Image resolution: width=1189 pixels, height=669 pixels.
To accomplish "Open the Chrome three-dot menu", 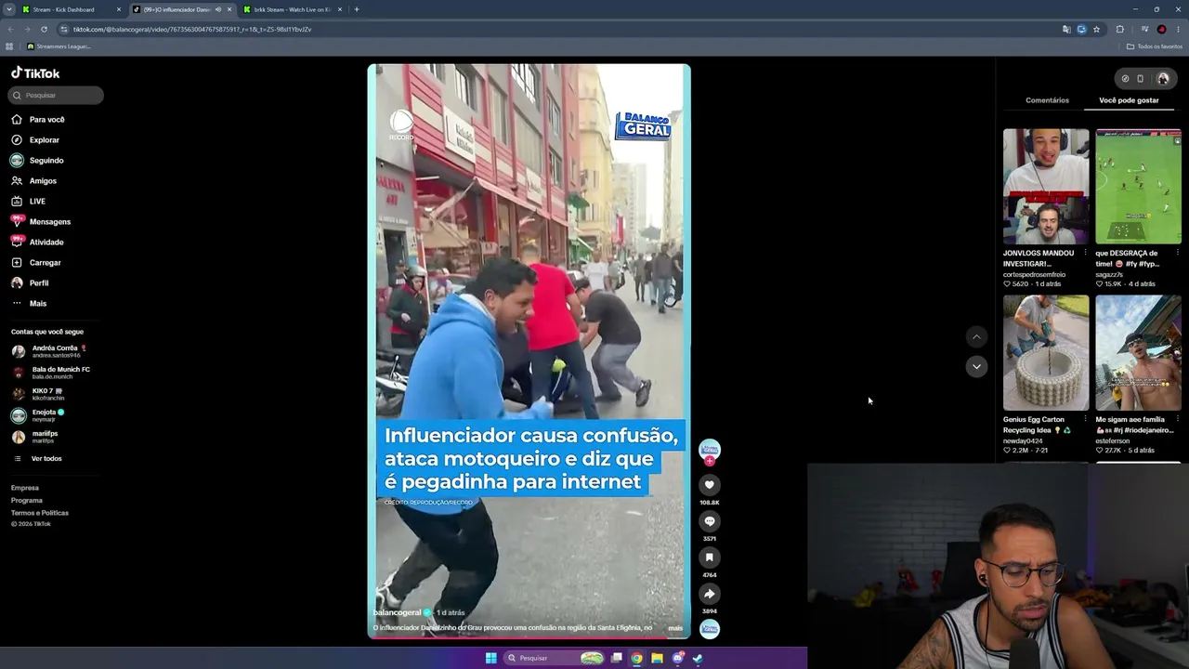I will tap(1178, 29).
